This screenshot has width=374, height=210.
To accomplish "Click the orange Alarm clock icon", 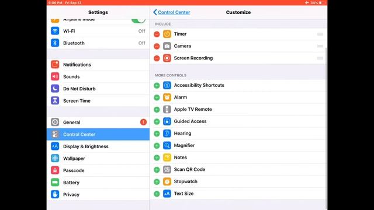I will (167, 97).
